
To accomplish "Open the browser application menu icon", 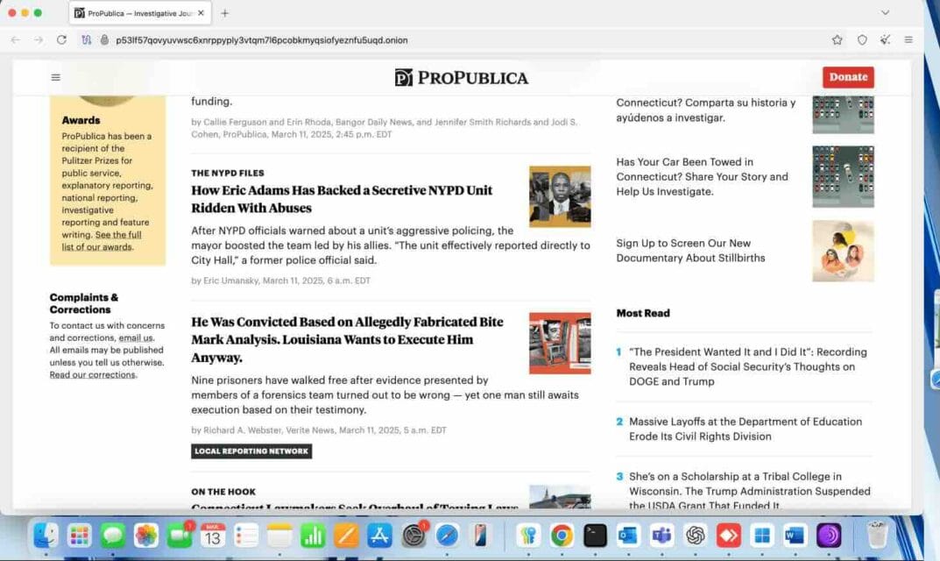I will click(908, 39).
